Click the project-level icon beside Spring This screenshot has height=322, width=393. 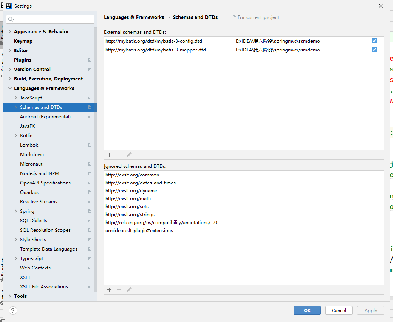pos(89,211)
